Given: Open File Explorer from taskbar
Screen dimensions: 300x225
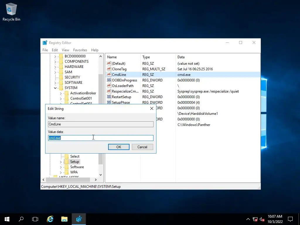Looking at the screenshot, I should point(64,219).
